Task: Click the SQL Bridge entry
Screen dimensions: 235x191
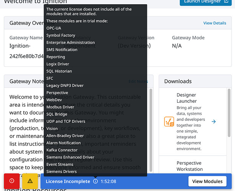Action: point(57,114)
